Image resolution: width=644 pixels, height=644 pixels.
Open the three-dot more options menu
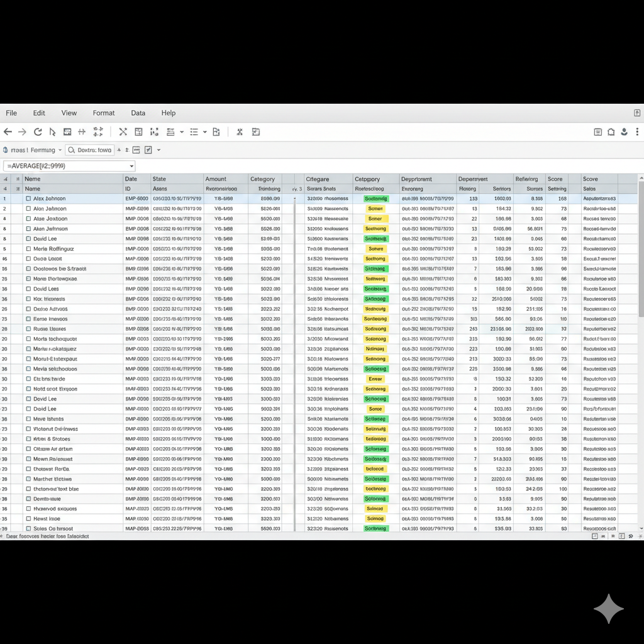pos(638,132)
